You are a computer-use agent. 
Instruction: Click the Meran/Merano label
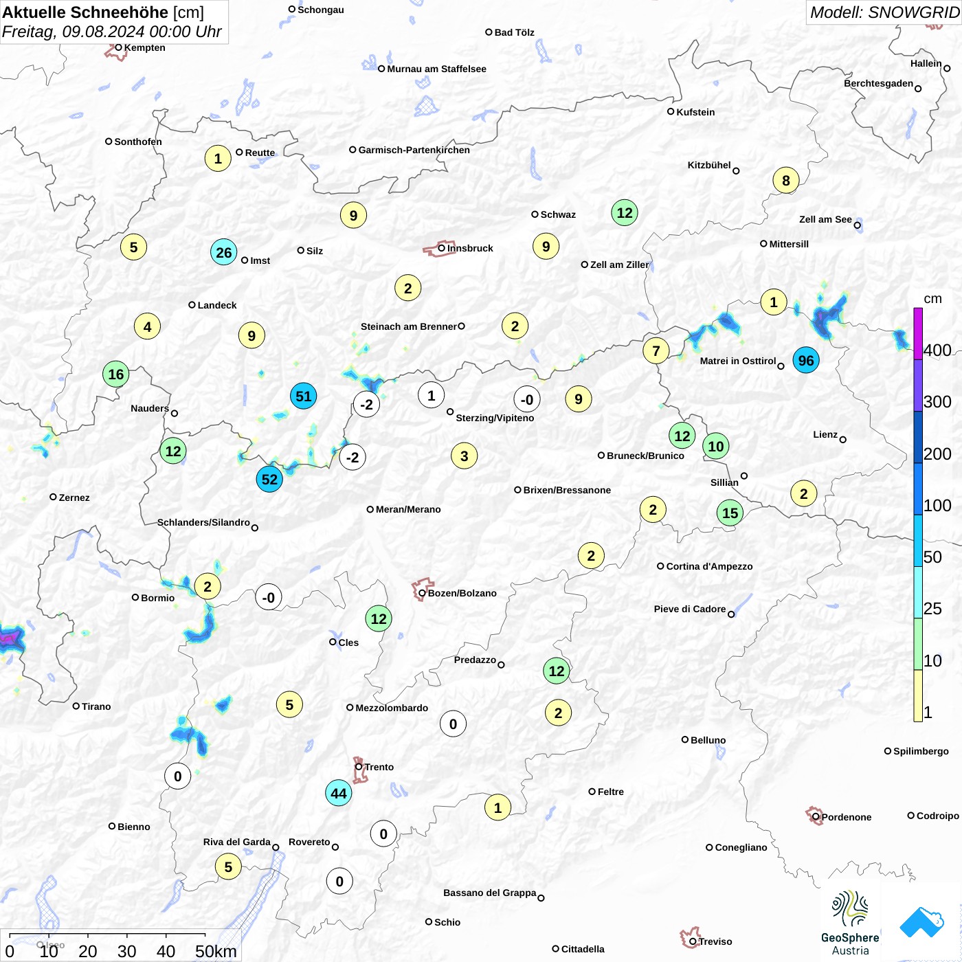click(x=408, y=509)
